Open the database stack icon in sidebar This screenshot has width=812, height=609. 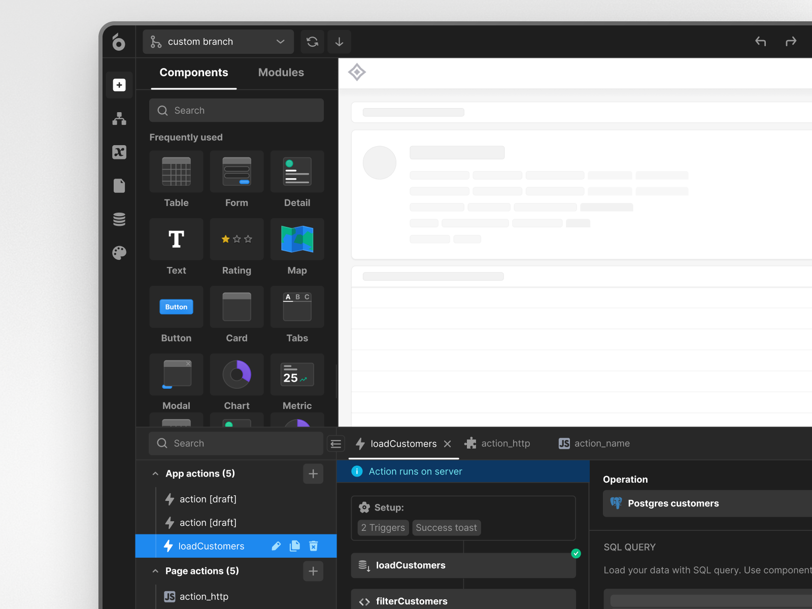119,219
